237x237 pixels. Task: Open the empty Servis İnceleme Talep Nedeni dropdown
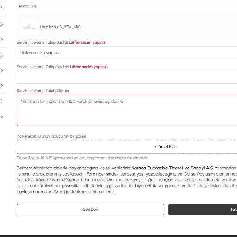click(x=127, y=77)
